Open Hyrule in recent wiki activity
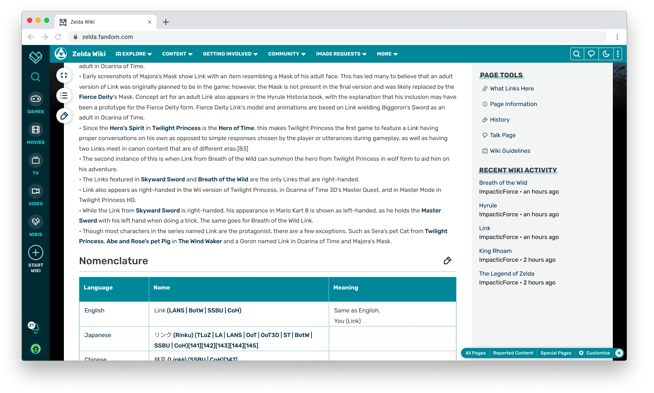Viewport: 654px width, 393px height. [488, 205]
